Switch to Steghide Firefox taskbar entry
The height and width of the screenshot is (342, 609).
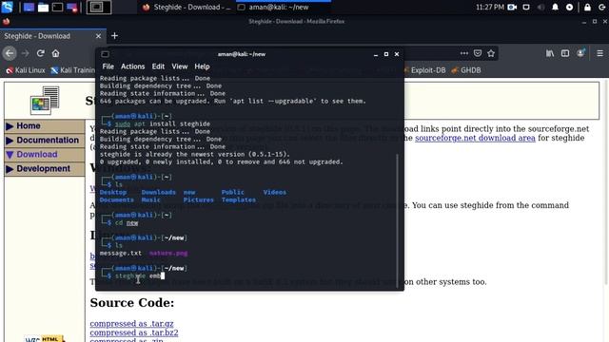click(x=186, y=7)
